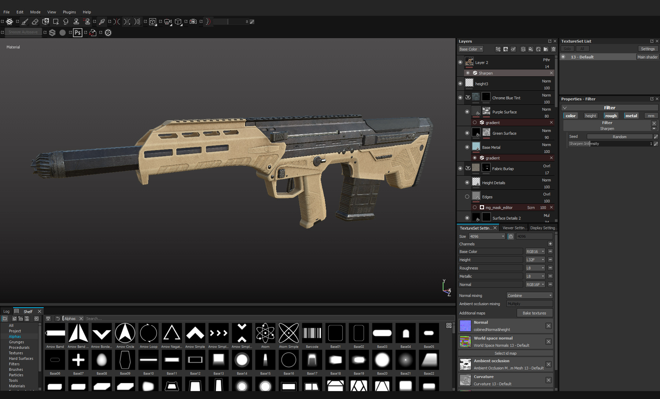Open the Normal mixing Combine dropdown
This screenshot has height=399, width=660.
point(529,295)
